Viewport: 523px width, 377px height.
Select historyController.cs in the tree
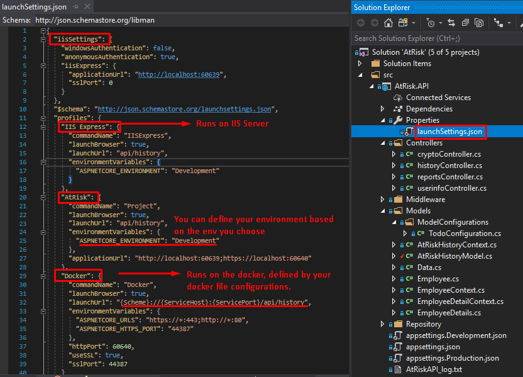(449, 166)
